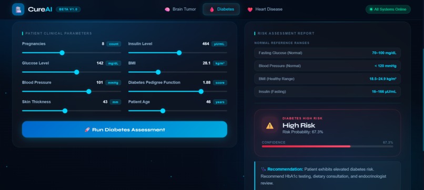Click the µU/mL unit badge
The width and height of the screenshot is (424, 190).
(x=219, y=44)
